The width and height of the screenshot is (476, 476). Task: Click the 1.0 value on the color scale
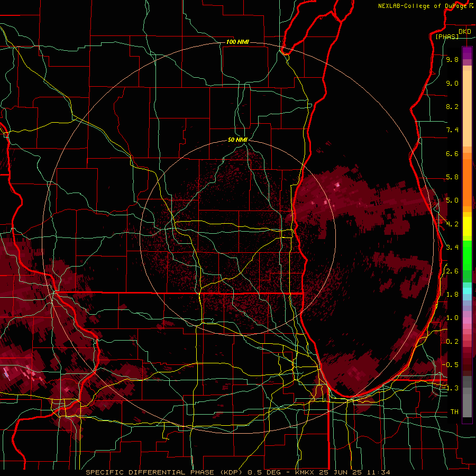click(x=452, y=318)
